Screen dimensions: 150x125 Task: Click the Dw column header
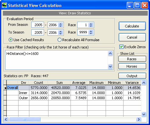pos(24,83)
